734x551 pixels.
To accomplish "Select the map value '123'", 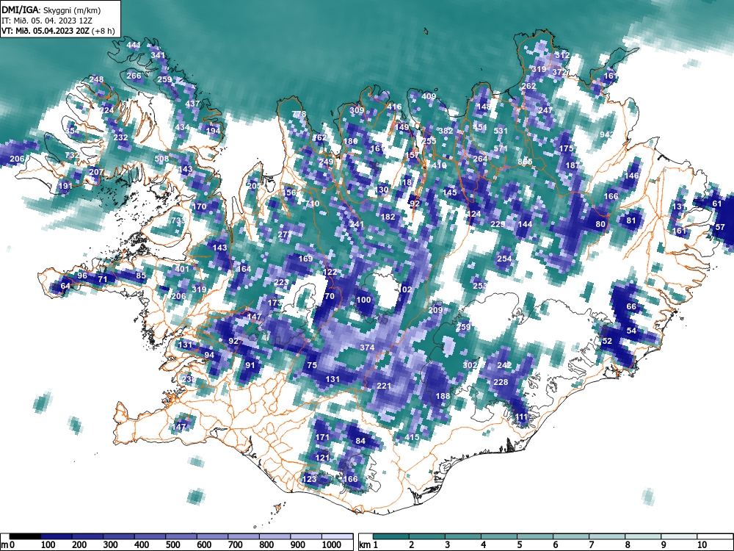I will coord(309,479).
